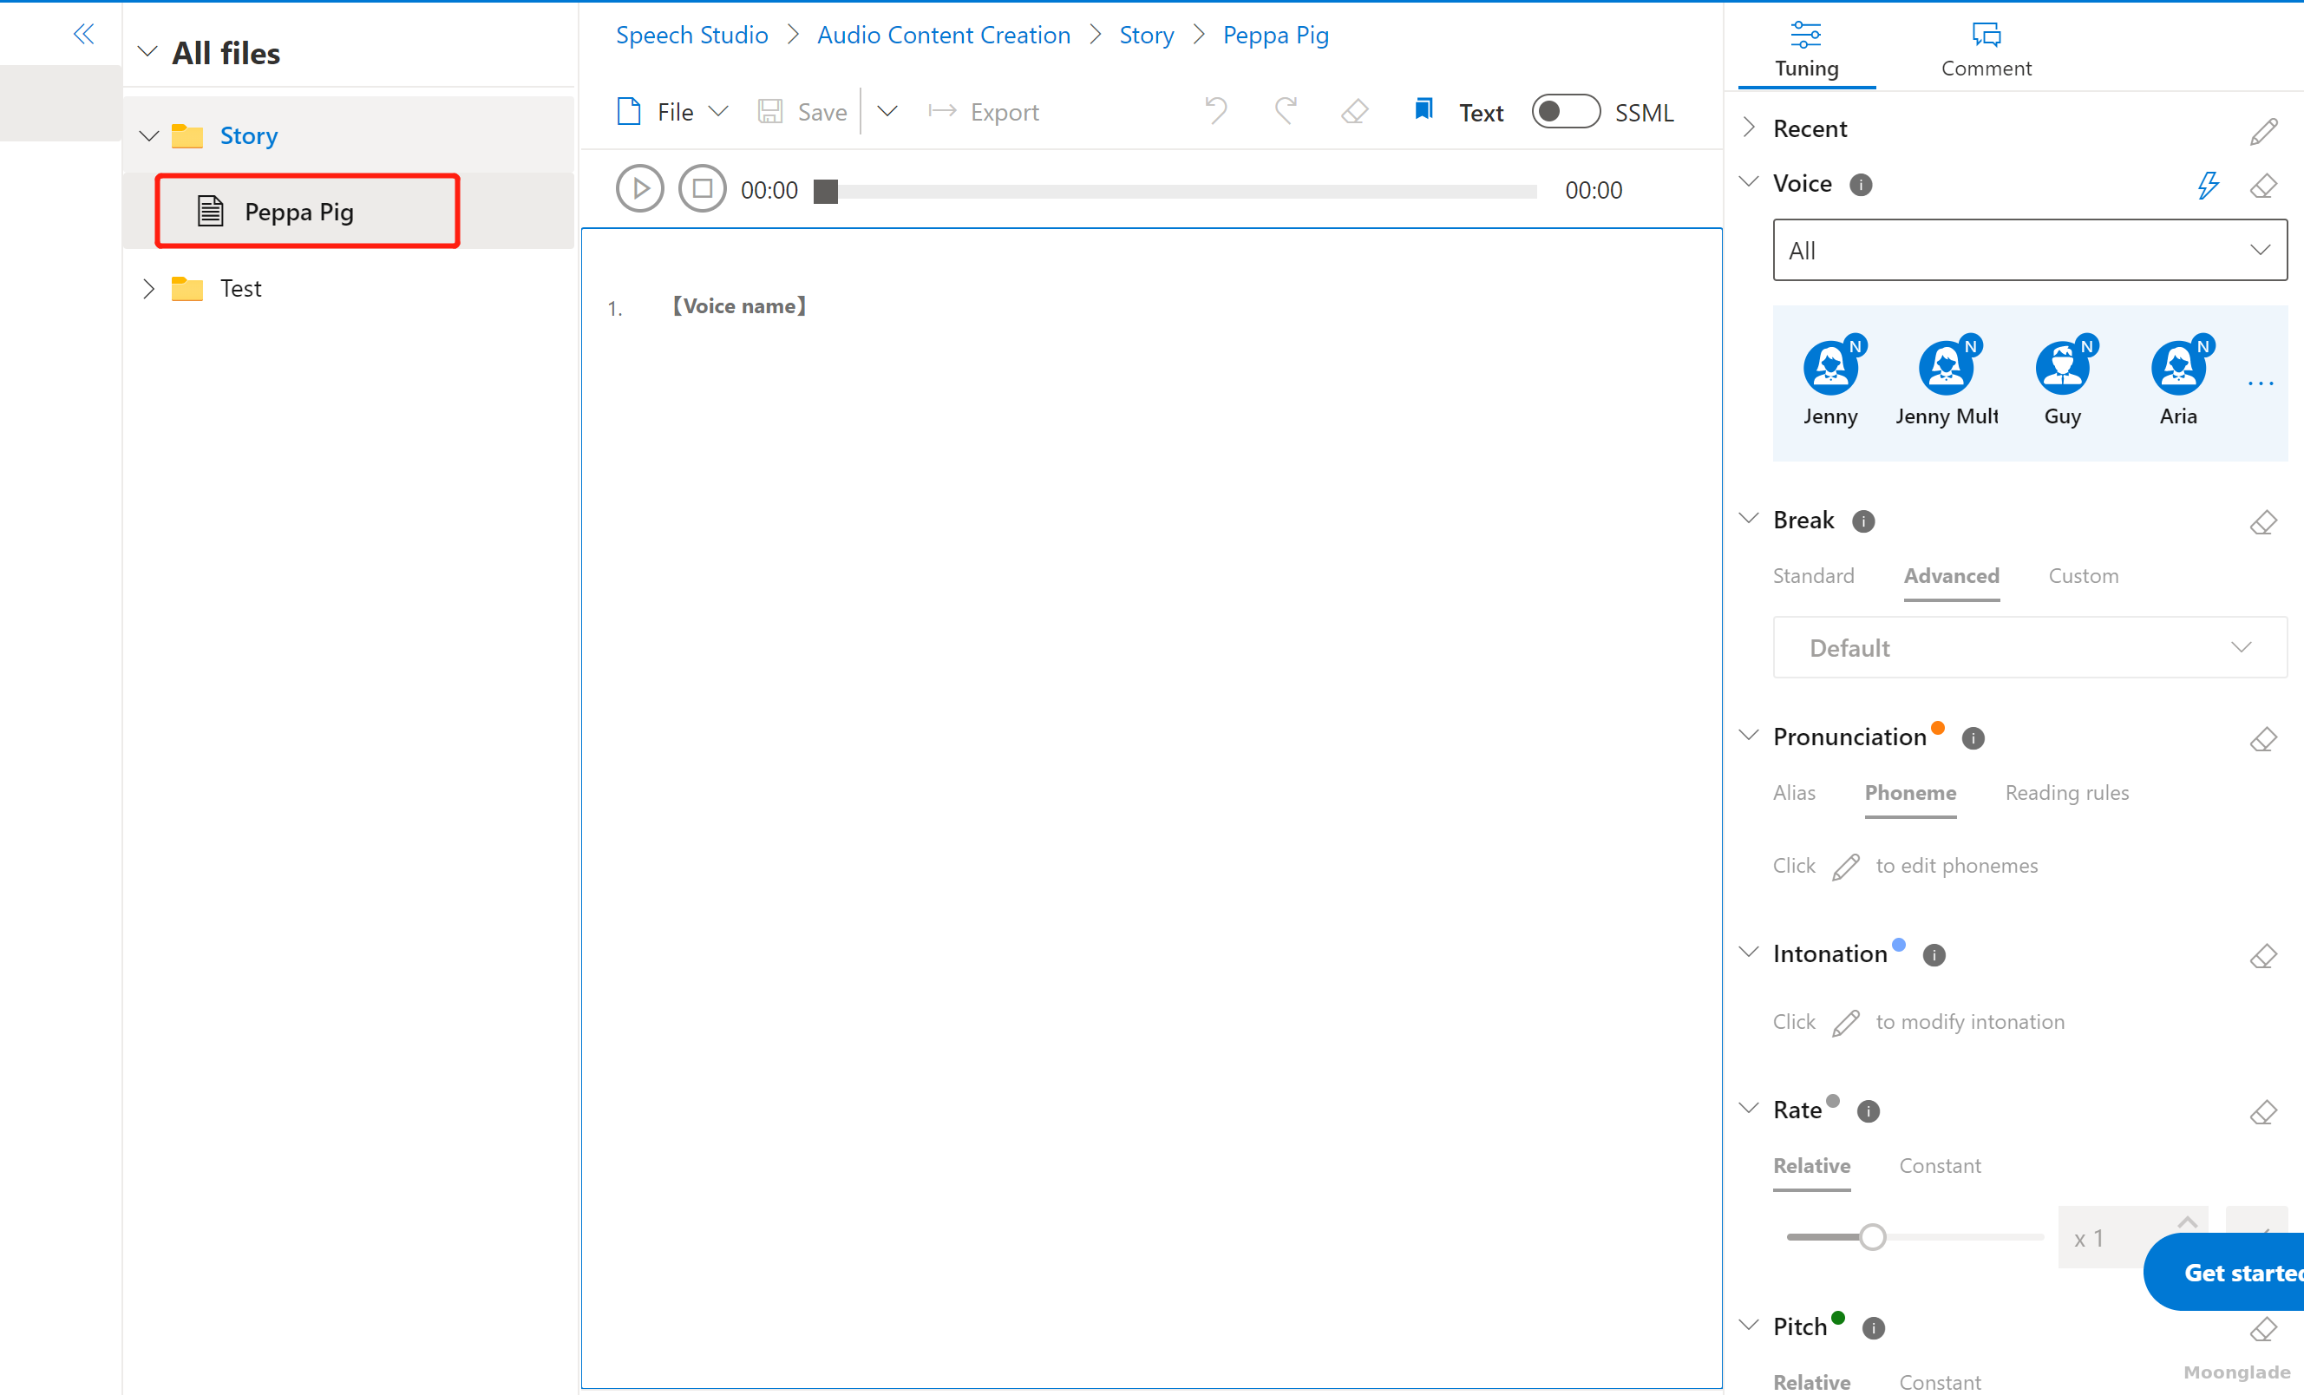
Task: Open the Test folder
Action: [x=240, y=288]
